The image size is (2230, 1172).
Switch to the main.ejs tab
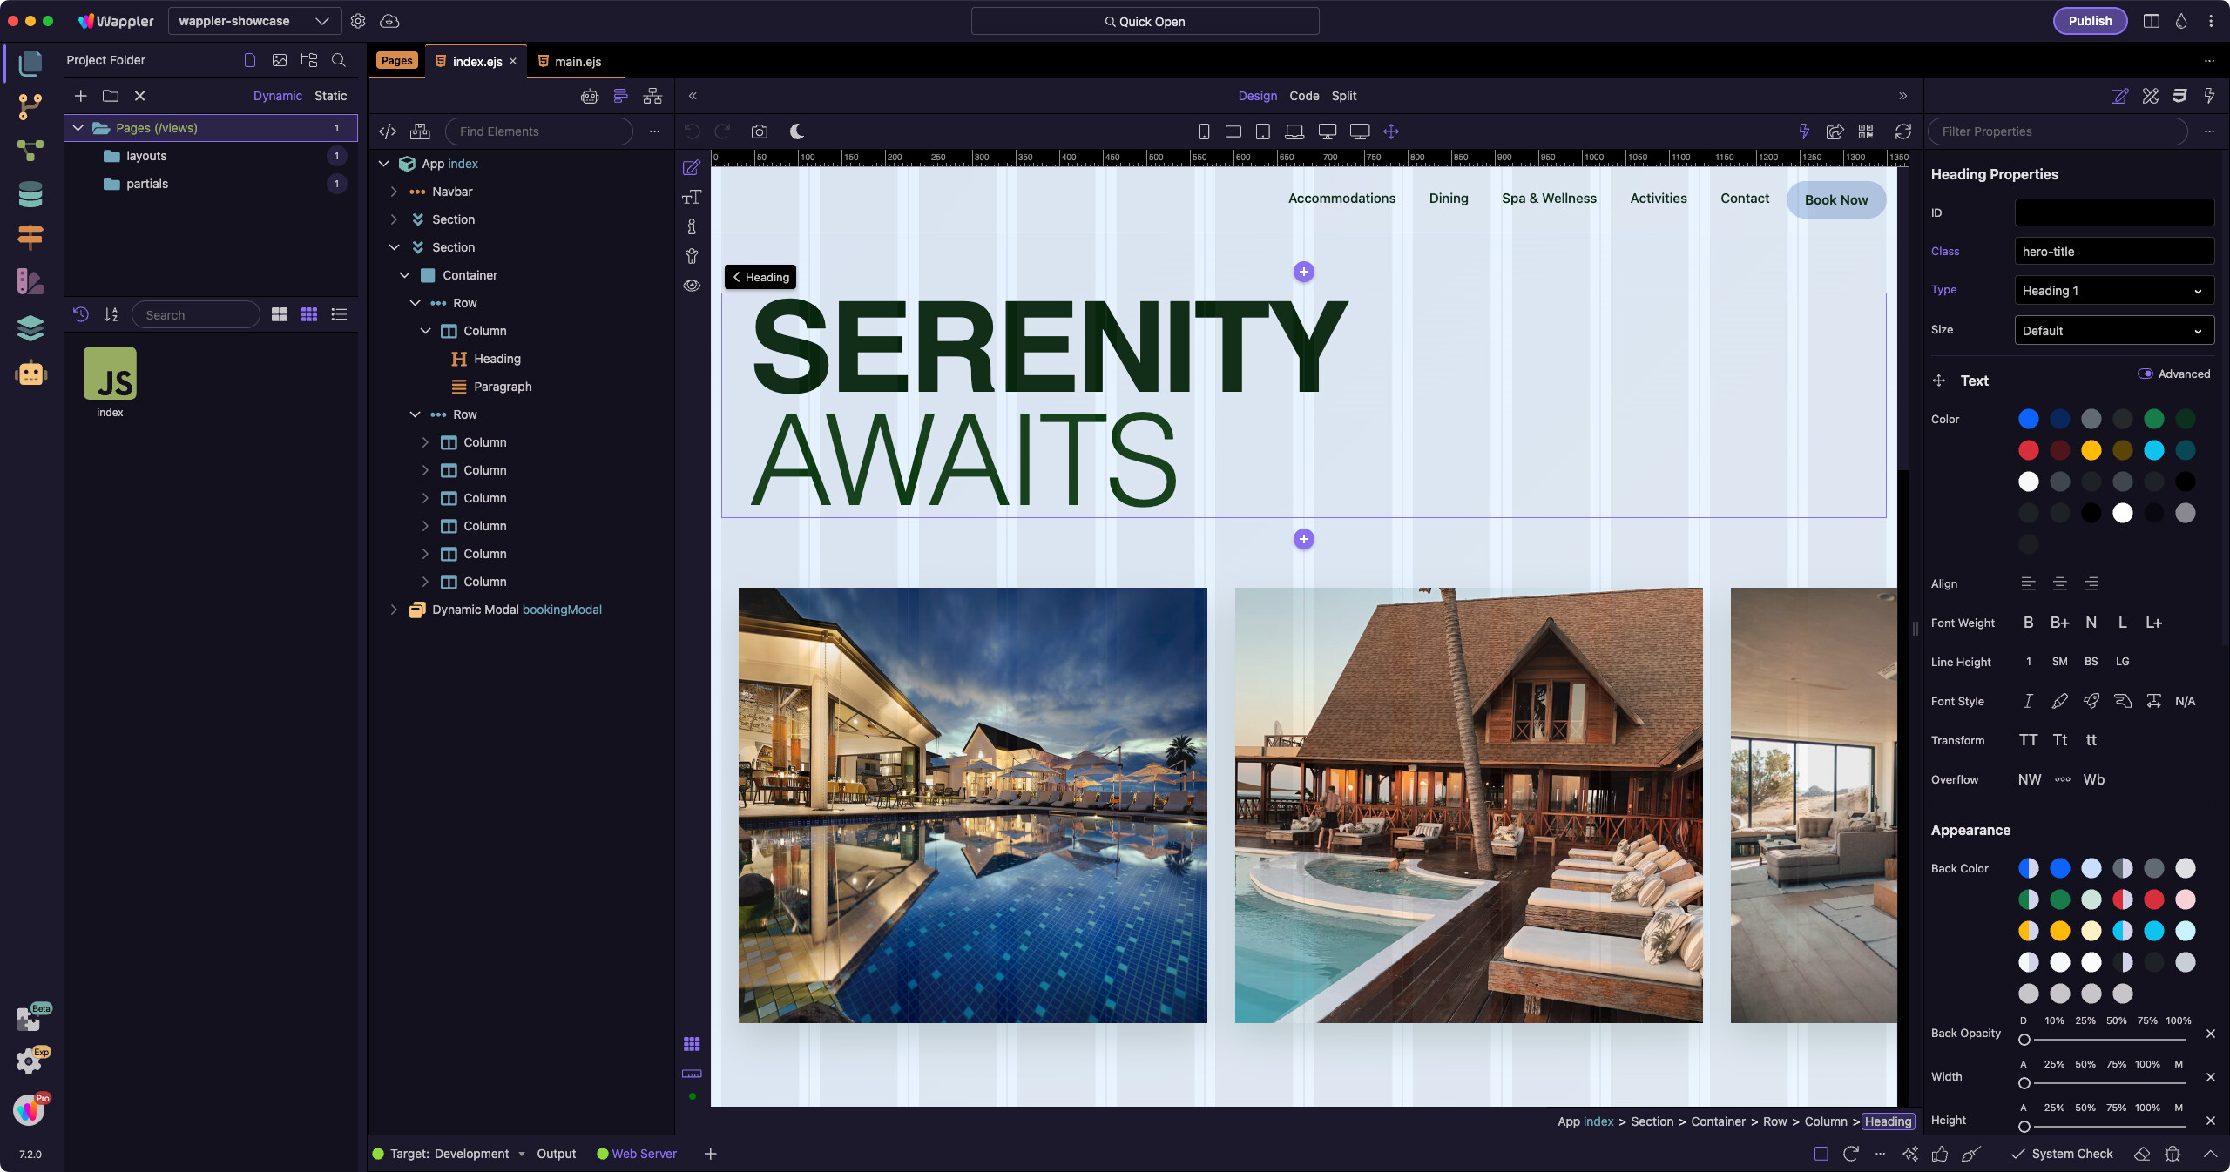[x=577, y=62]
